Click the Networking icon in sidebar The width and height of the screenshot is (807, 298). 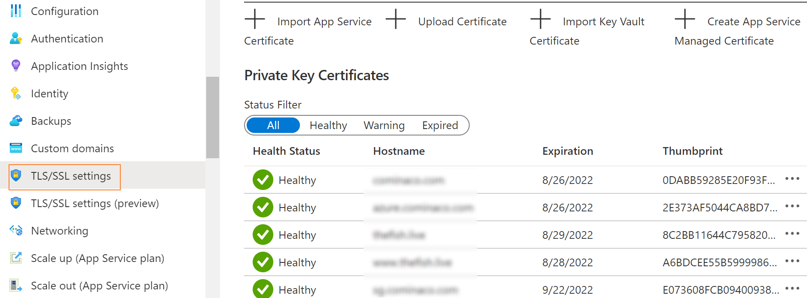pyautogui.click(x=16, y=231)
